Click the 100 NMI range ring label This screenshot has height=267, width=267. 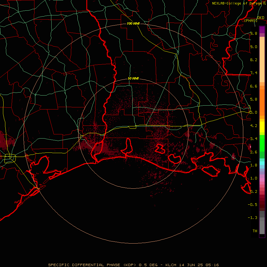pos(133,23)
